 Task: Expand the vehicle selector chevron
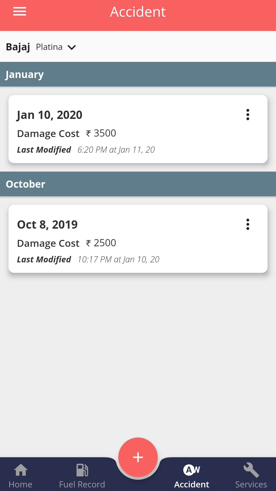(72, 47)
